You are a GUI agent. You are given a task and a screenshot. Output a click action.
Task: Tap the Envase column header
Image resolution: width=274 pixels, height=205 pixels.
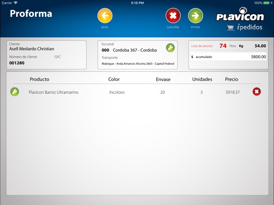(x=163, y=80)
